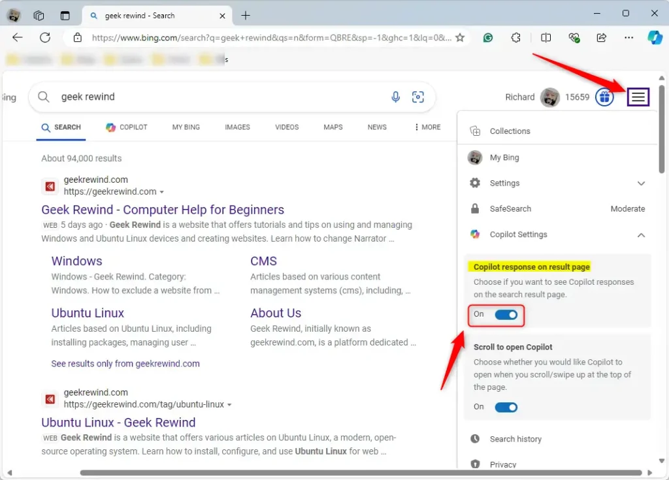Open Edge Settings and more ellipsis
669x480 pixels.
629,37
